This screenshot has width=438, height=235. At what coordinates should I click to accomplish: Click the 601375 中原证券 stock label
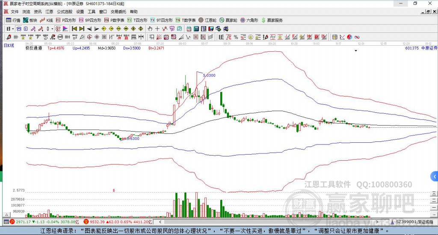pos(421,48)
